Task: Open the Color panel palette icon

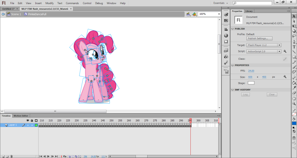Action: [226, 14]
